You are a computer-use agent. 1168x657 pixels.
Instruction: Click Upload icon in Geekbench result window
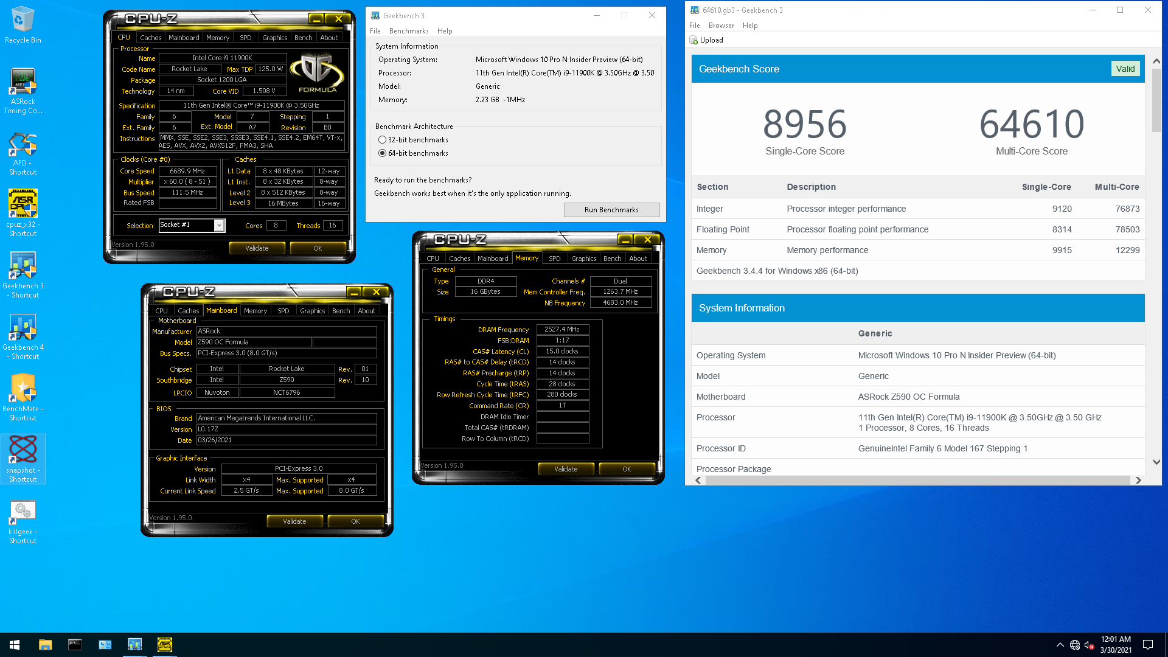[693, 40]
